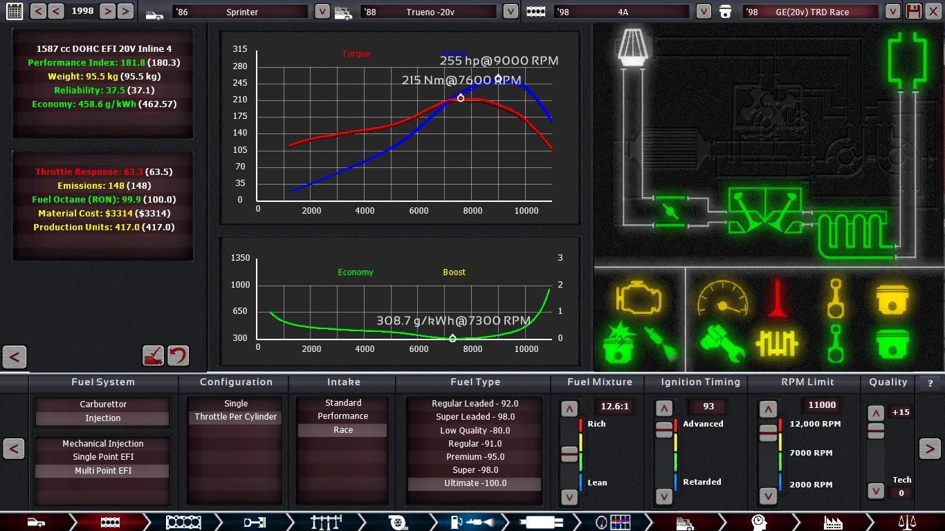Open the '88 Trueno -20v trim dropdown
The width and height of the screenshot is (945, 531).
(510, 12)
